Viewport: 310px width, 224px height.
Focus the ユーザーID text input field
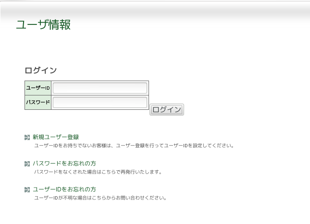point(99,88)
